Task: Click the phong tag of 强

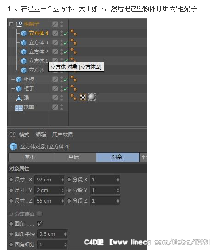Action: pos(74,97)
